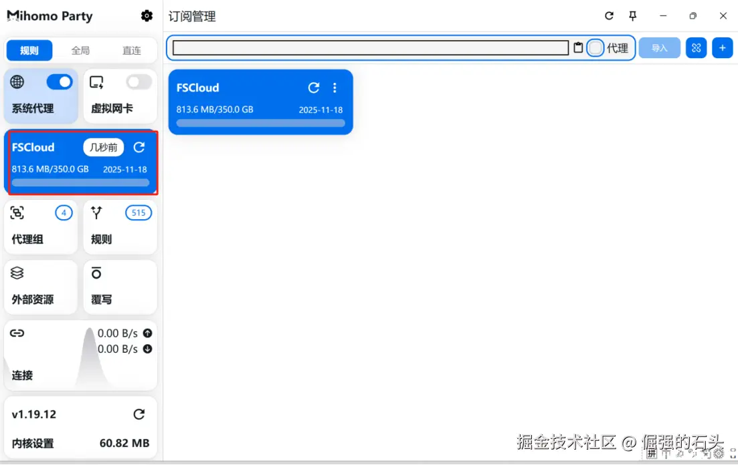
Task: Open the 系统代理 globe icon card
Action: tap(17, 82)
